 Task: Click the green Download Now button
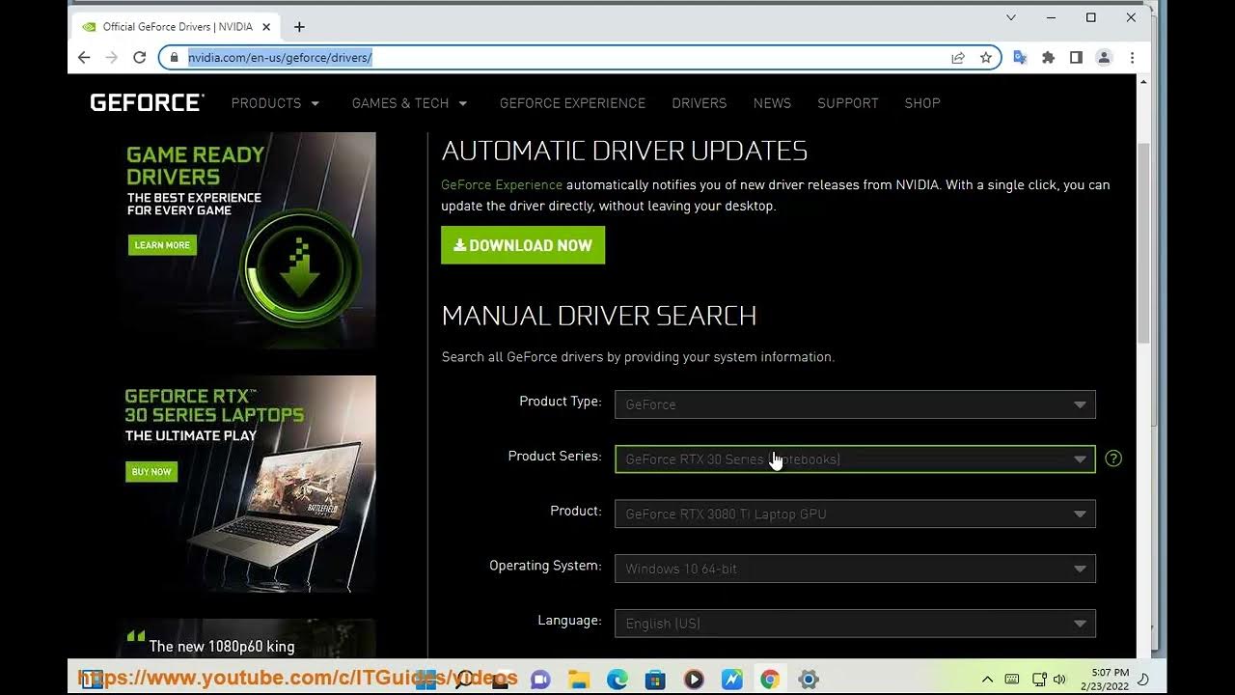click(x=523, y=245)
